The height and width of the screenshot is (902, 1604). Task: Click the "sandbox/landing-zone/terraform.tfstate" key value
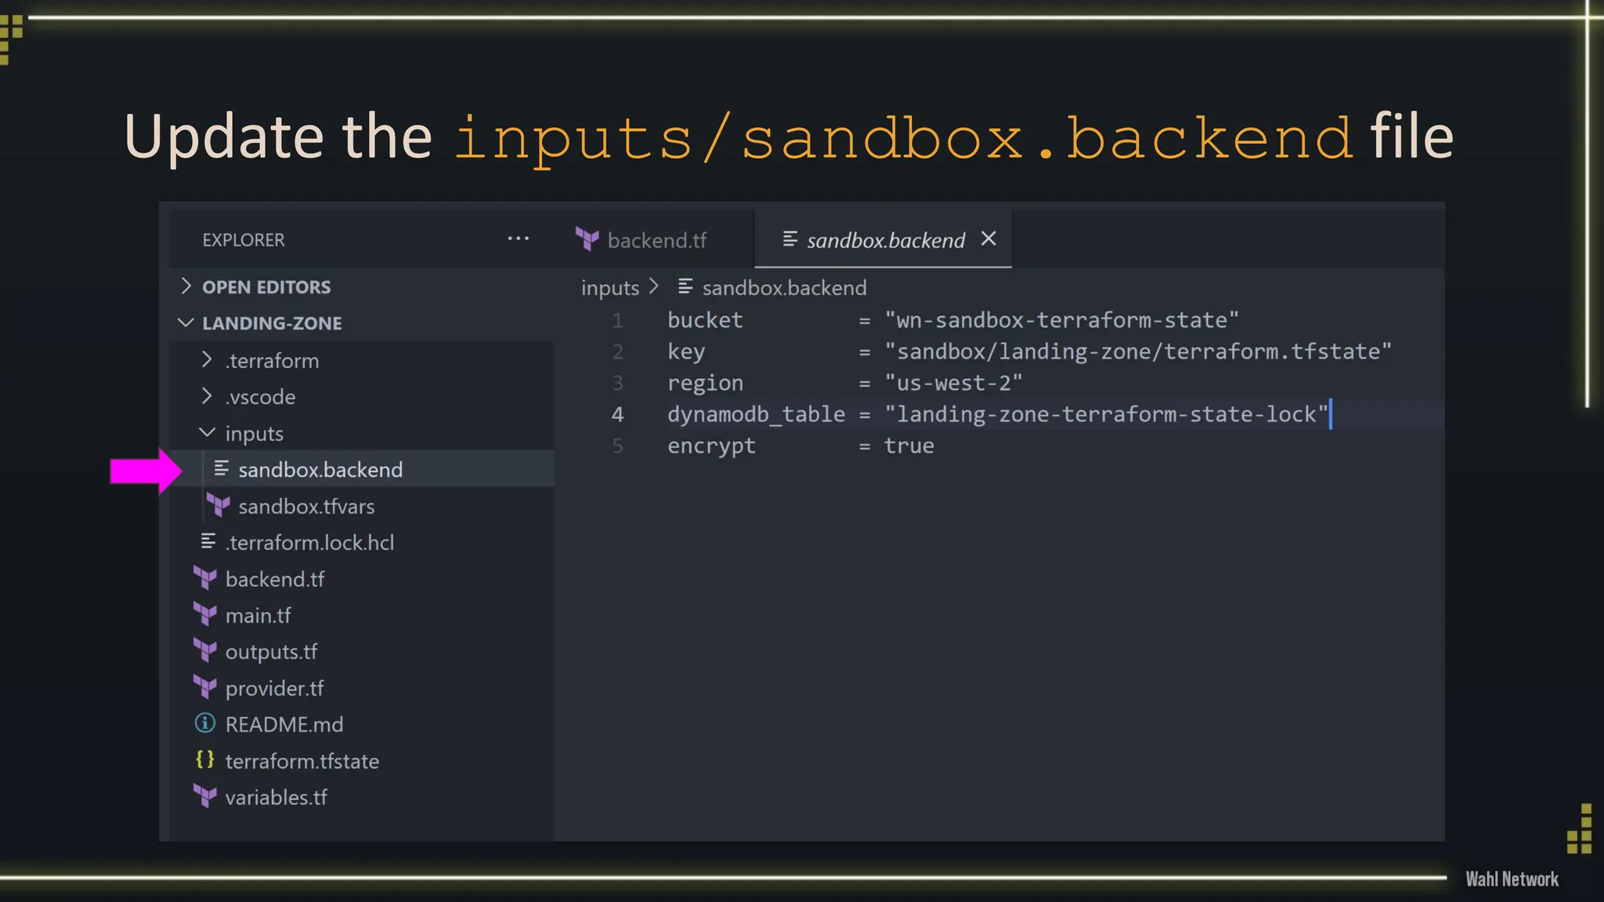click(x=1138, y=352)
